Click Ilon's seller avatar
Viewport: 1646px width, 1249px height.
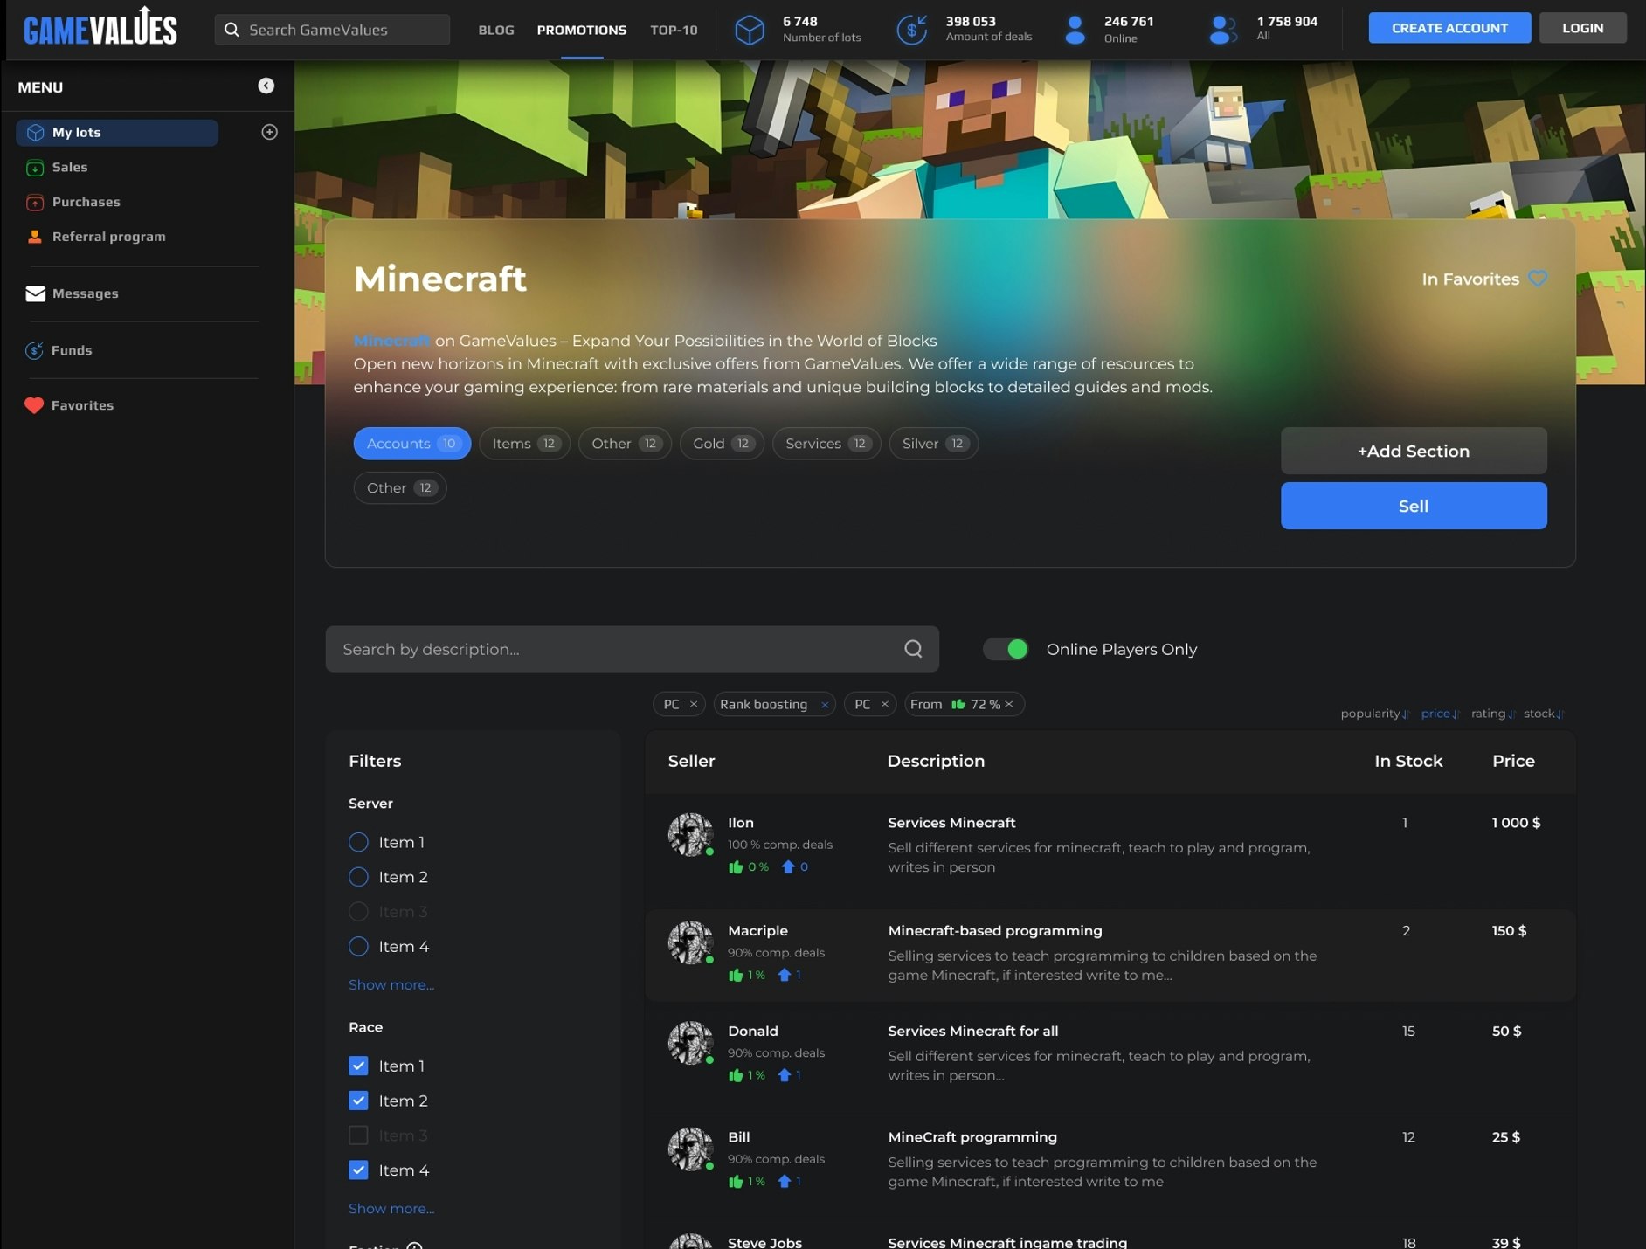(x=690, y=834)
